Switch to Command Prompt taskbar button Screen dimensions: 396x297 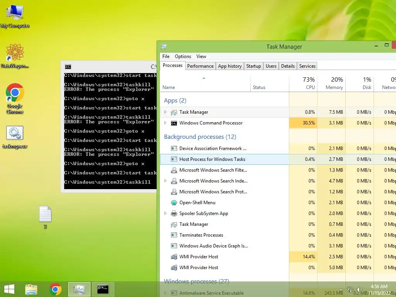pyautogui.click(x=103, y=289)
